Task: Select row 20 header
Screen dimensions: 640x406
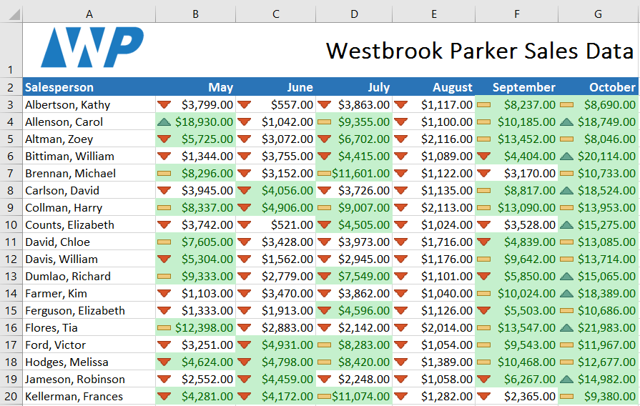Action: (x=11, y=397)
